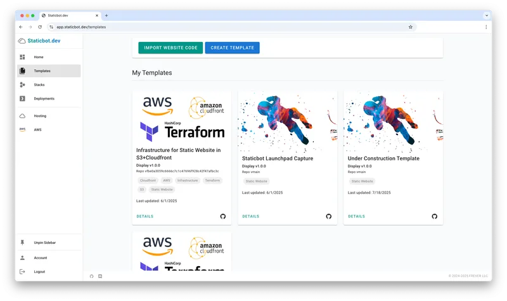Click the AWS logo icon in sidebar
Screen dimensions: 507x301
tap(22, 130)
